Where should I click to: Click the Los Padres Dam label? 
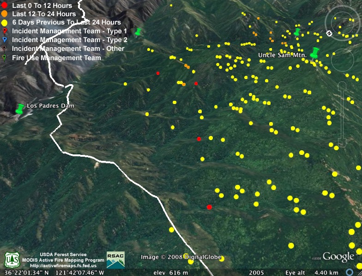click(x=50, y=106)
